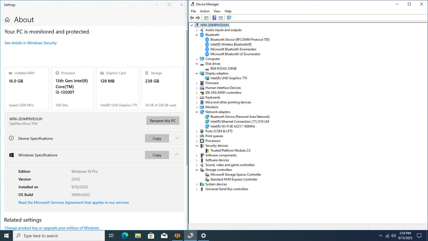This screenshot has width=428, height=241.
Task: Click the Settings gear taskbar icon
Action: (x=204, y=236)
